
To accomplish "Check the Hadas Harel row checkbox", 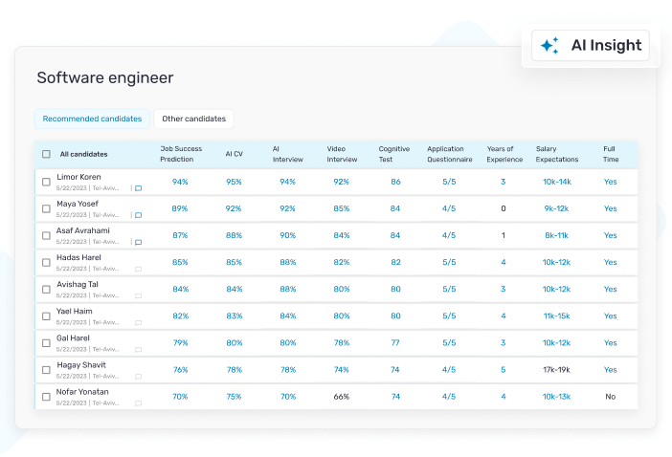I will pos(46,262).
